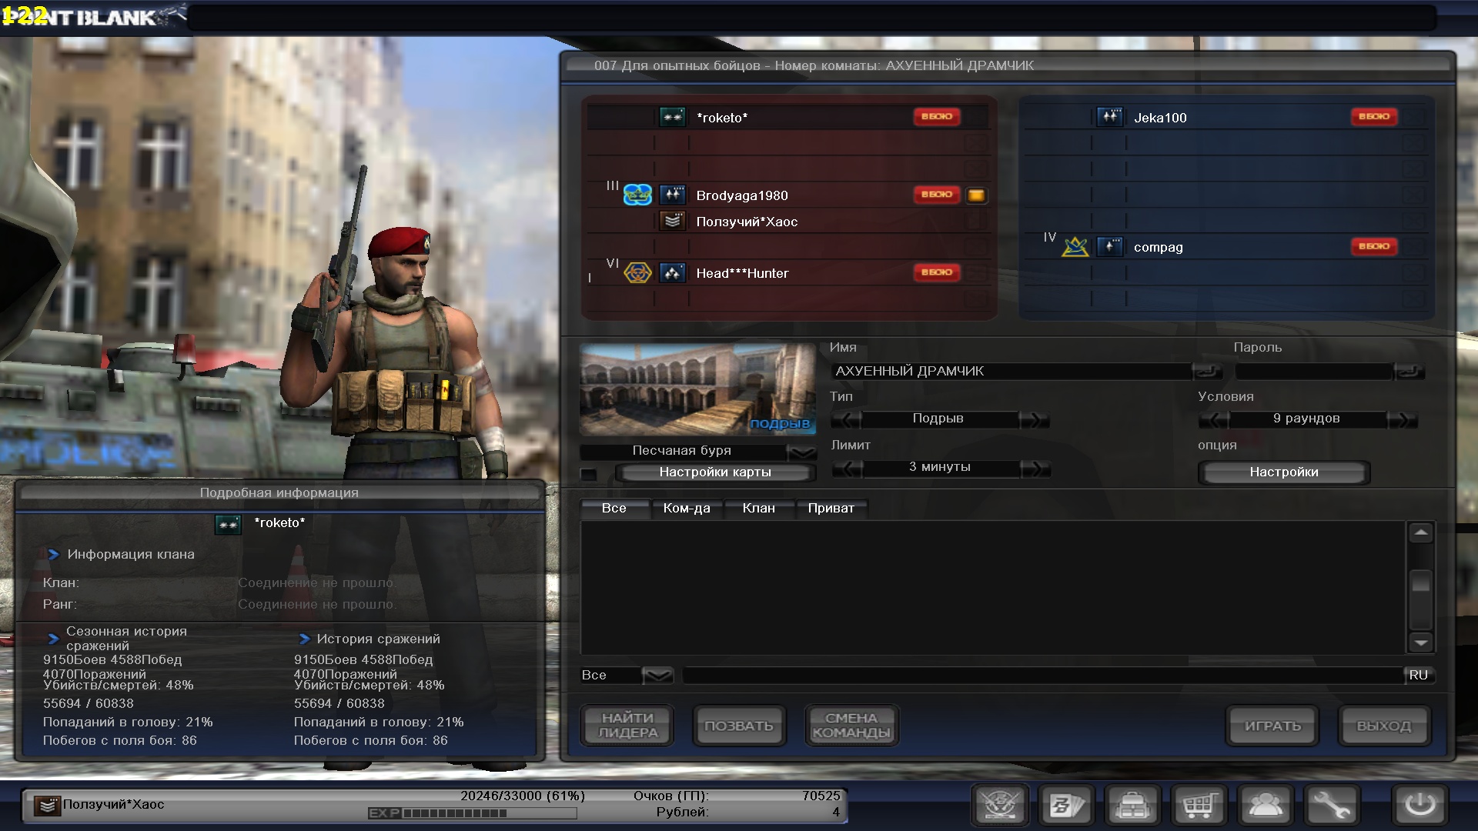Open the friends community icon
This screenshot has width=1478, height=831.
pos(1265,806)
